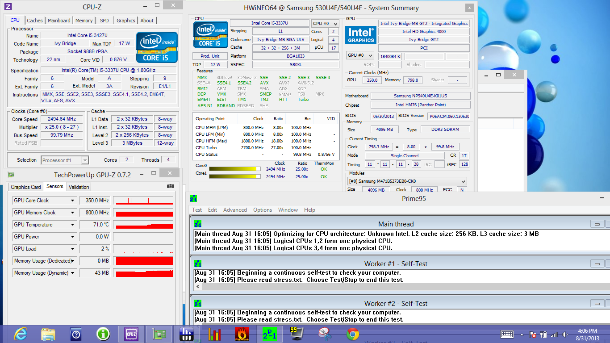Open the Test menu in Prime95

point(197,210)
